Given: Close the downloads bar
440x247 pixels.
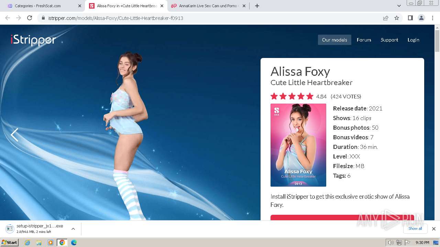Looking at the screenshot, I should (434, 229).
